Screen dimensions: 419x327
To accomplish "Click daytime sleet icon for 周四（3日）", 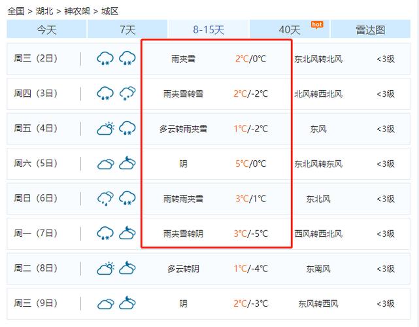I will (105, 94).
